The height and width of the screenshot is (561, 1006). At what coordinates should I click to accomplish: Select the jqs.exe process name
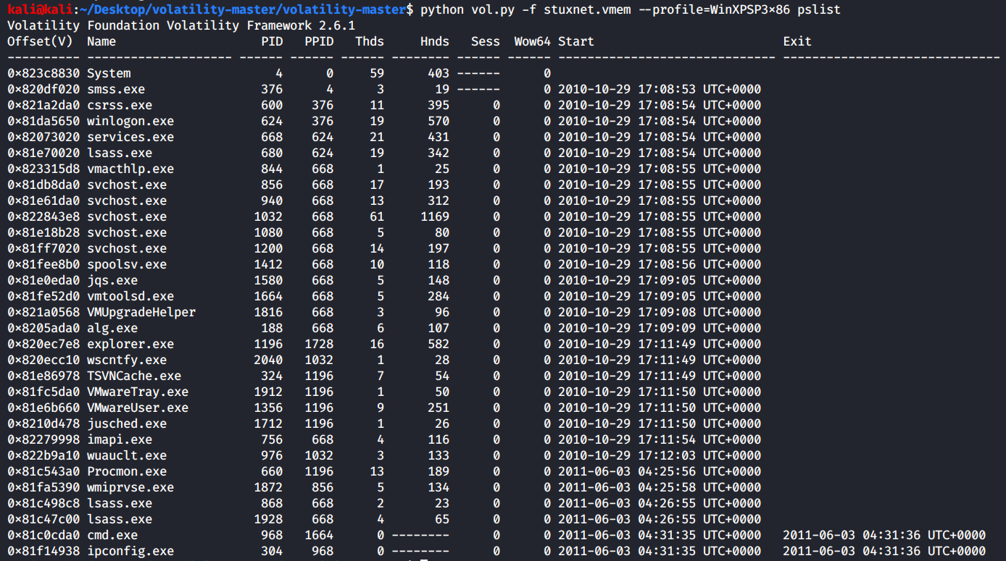click(x=112, y=280)
